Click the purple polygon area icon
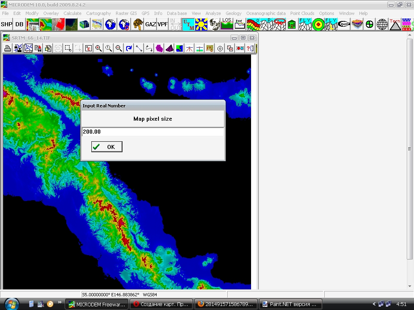 pyautogui.click(x=159, y=48)
